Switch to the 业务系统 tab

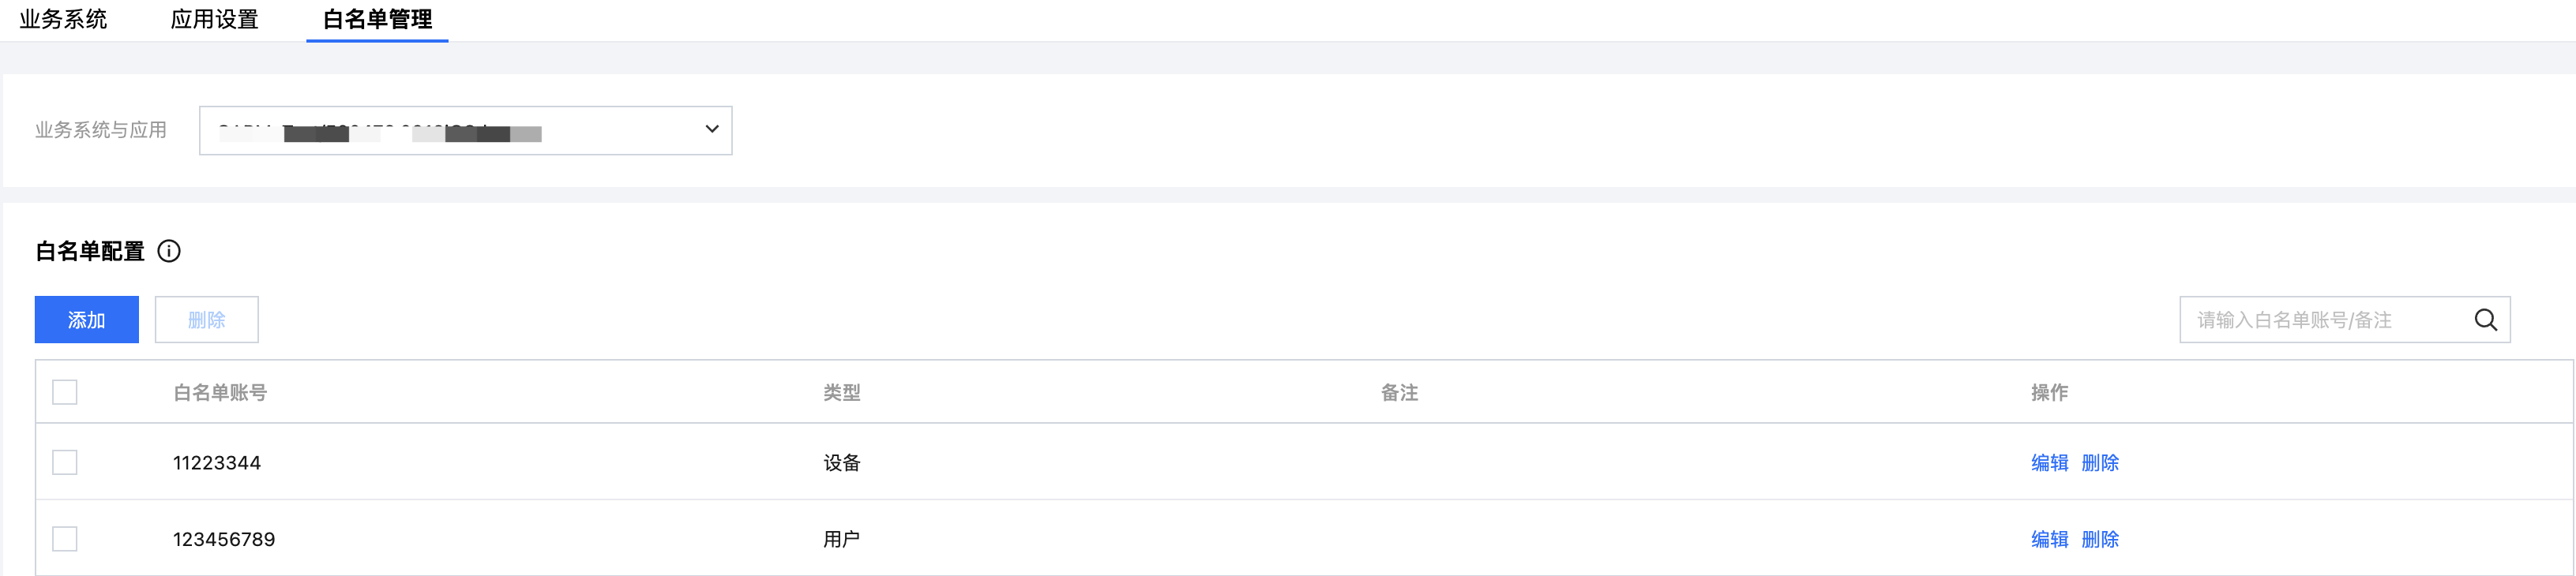63,19
